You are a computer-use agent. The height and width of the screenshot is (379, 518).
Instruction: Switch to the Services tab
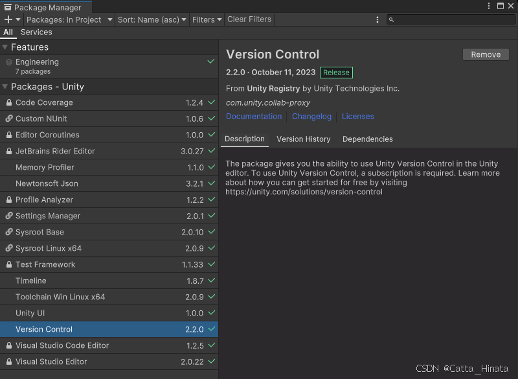pos(36,32)
